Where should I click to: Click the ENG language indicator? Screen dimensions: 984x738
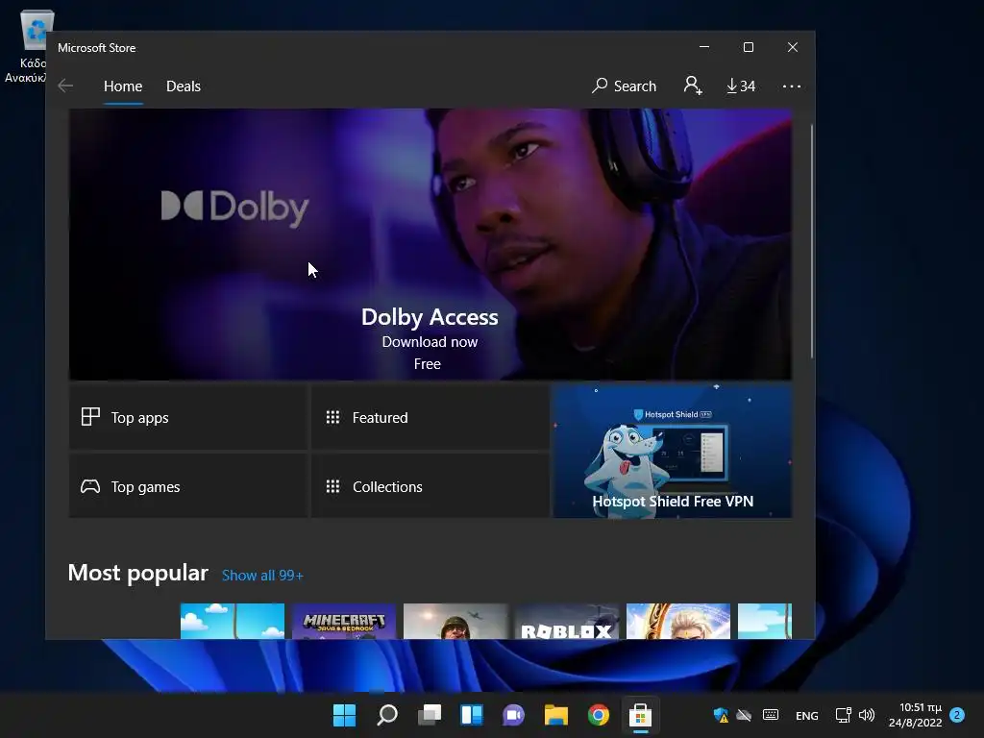[x=806, y=715]
